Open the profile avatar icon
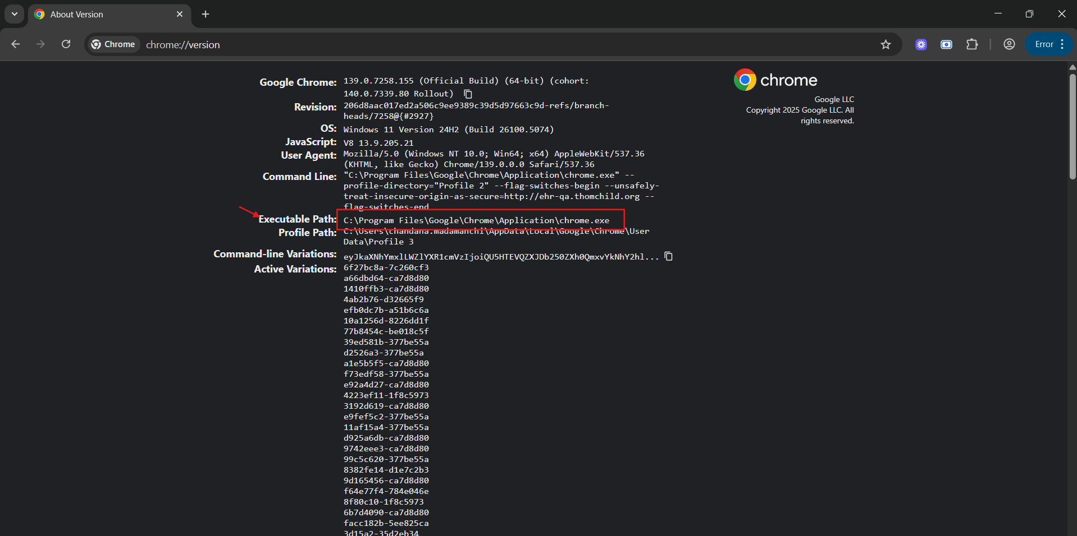This screenshot has height=536, width=1077. tap(1009, 44)
